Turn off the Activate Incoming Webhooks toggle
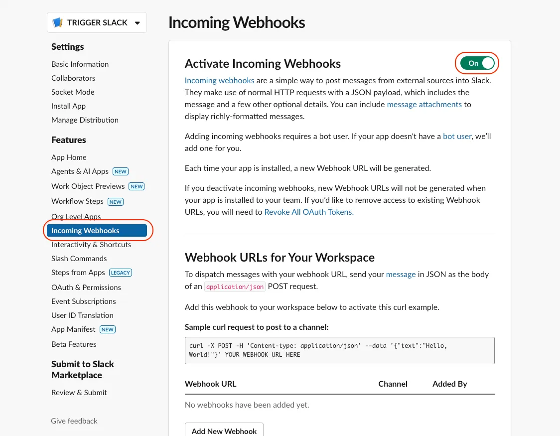The image size is (560, 436). pyautogui.click(x=477, y=63)
